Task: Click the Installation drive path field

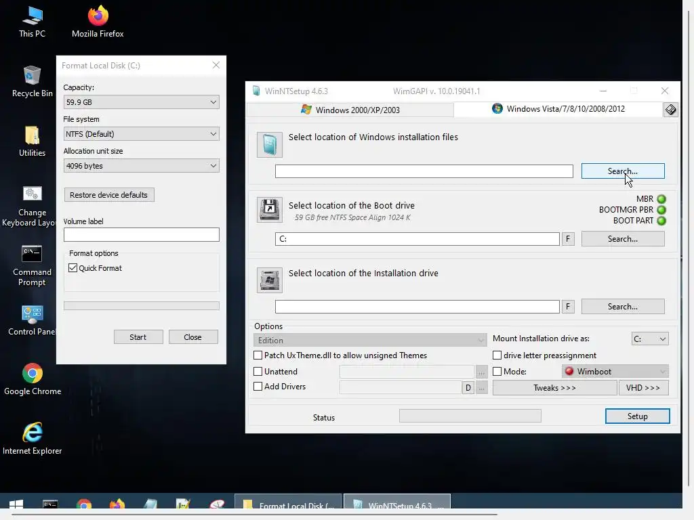Action: (417, 307)
